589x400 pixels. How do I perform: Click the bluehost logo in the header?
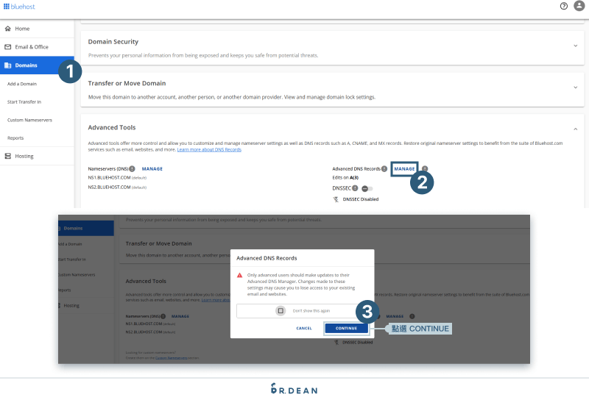click(19, 7)
